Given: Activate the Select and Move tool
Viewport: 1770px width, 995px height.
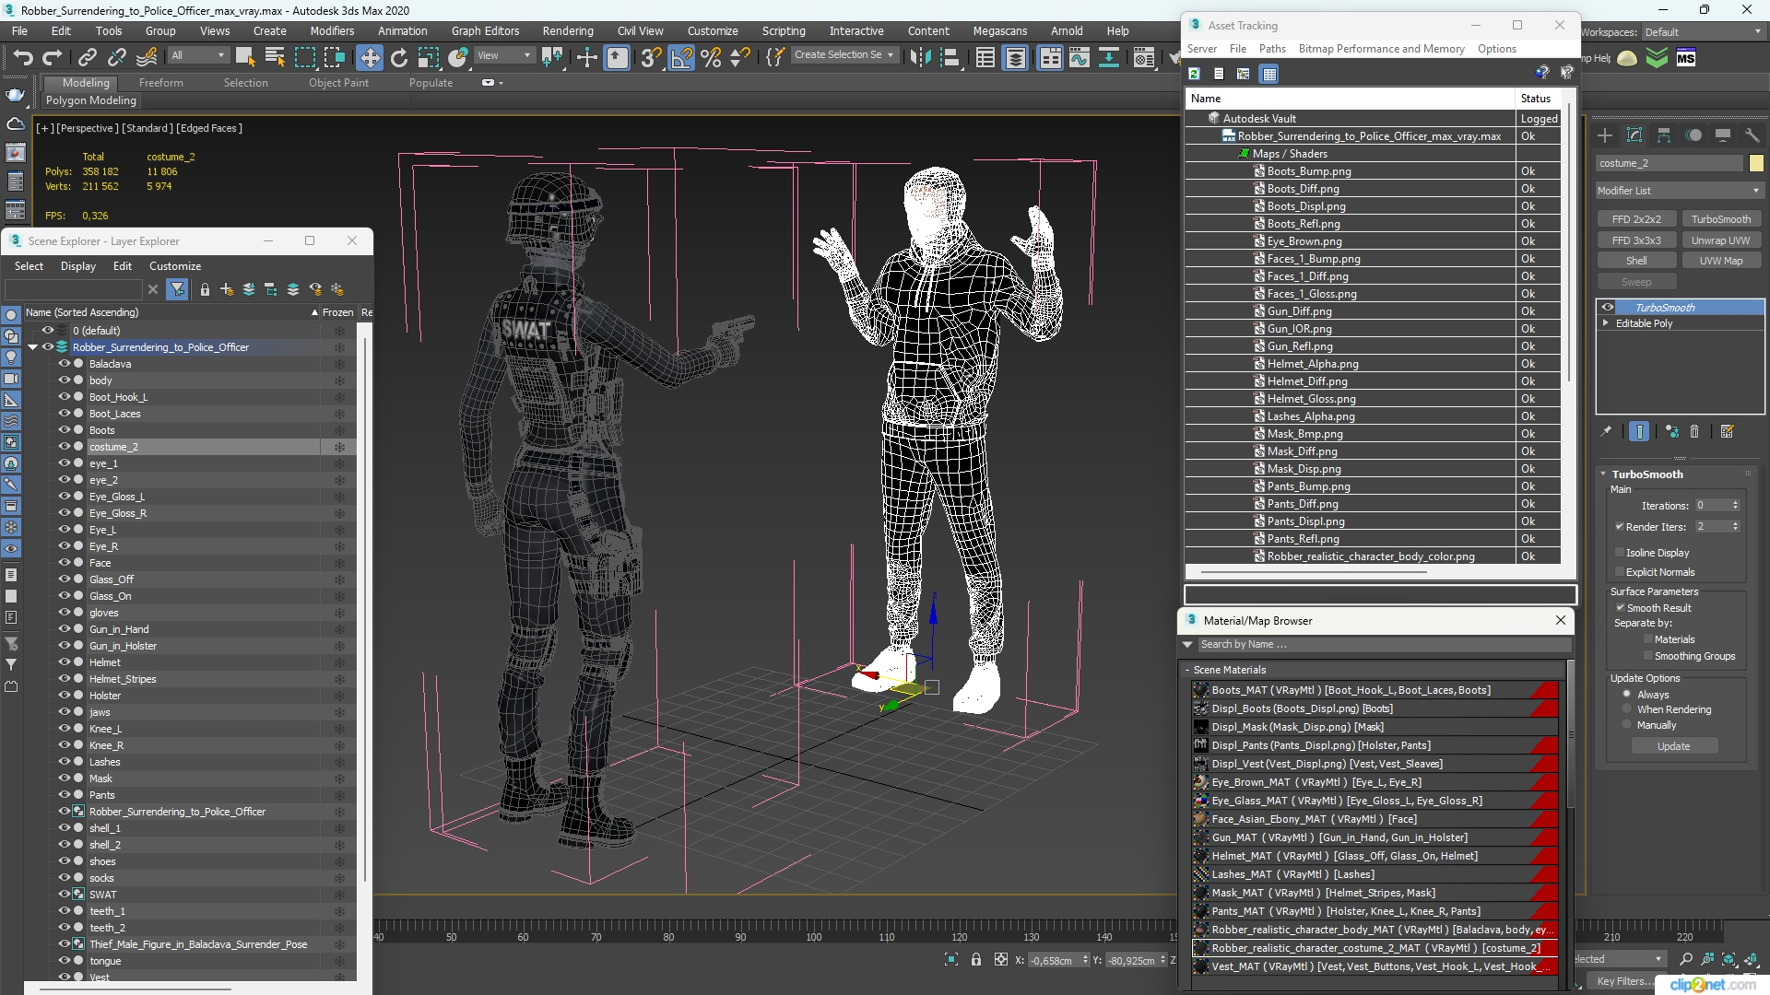Looking at the screenshot, I should [x=370, y=57].
